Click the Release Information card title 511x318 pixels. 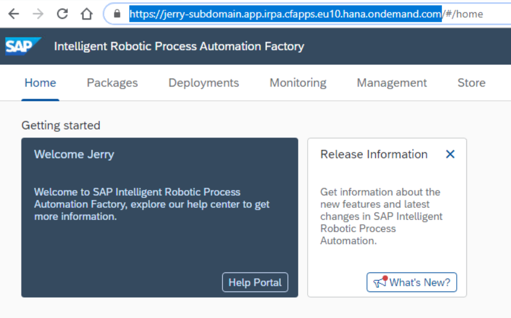374,154
